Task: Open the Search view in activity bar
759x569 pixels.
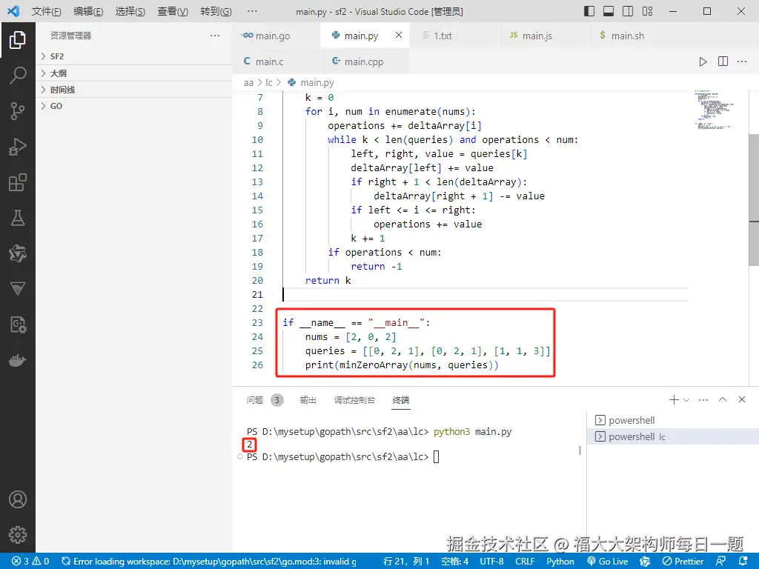Action: [x=18, y=76]
